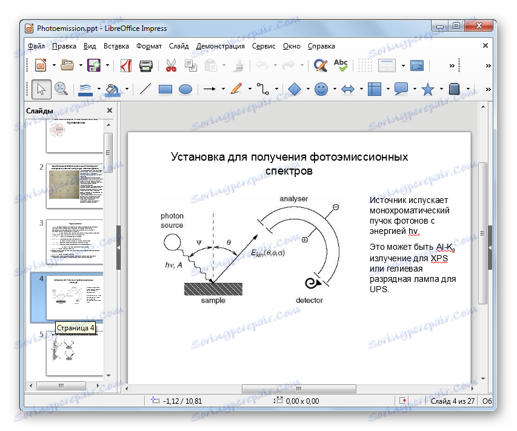
Task: Open the Демонстрация menu
Action: point(221,46)
